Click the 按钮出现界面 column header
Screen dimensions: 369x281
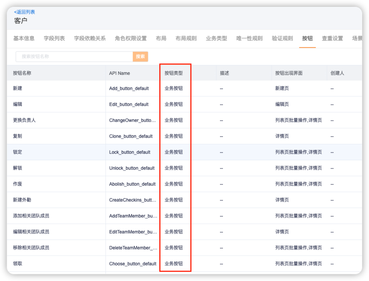coord(289,73)
